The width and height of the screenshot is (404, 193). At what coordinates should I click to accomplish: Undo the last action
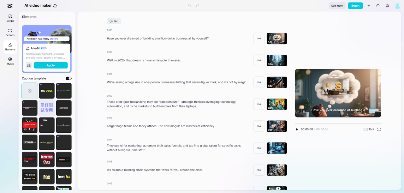[x=189, y=6]
